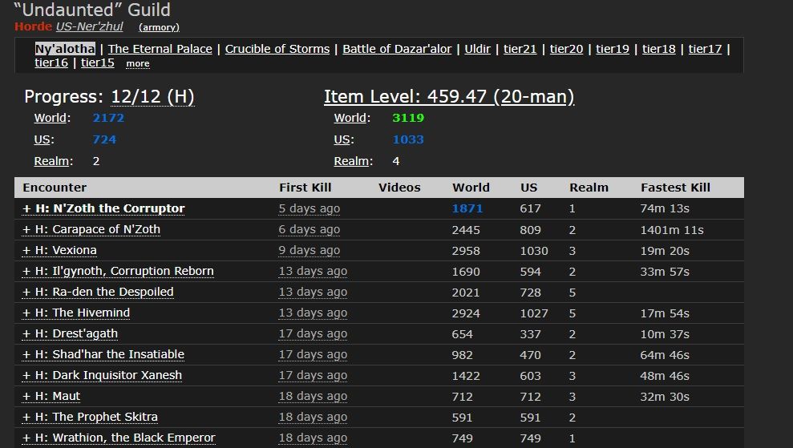Open US link under Item Level
The image size is (793, 448).
point(342,139)
